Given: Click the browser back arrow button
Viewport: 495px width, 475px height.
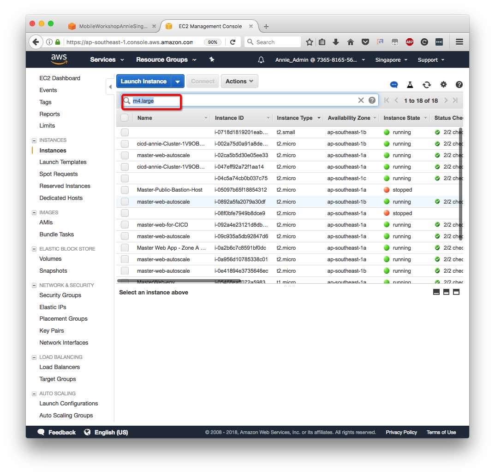Looking at the screenshot, I should coord(36,42).
